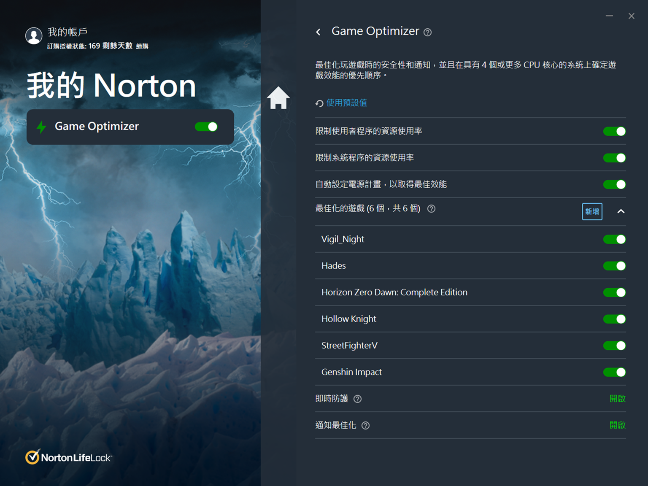648x486 pixels.
Task: Click the green lightning bolt icon
Action: pos(41,127)
